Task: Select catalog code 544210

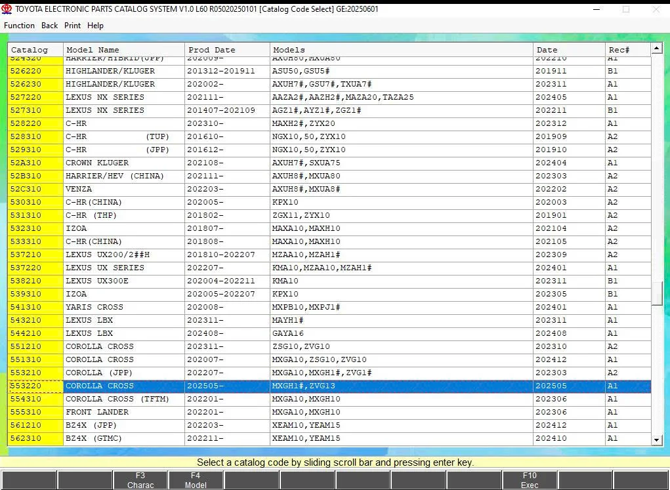Action: coord(35,334)
